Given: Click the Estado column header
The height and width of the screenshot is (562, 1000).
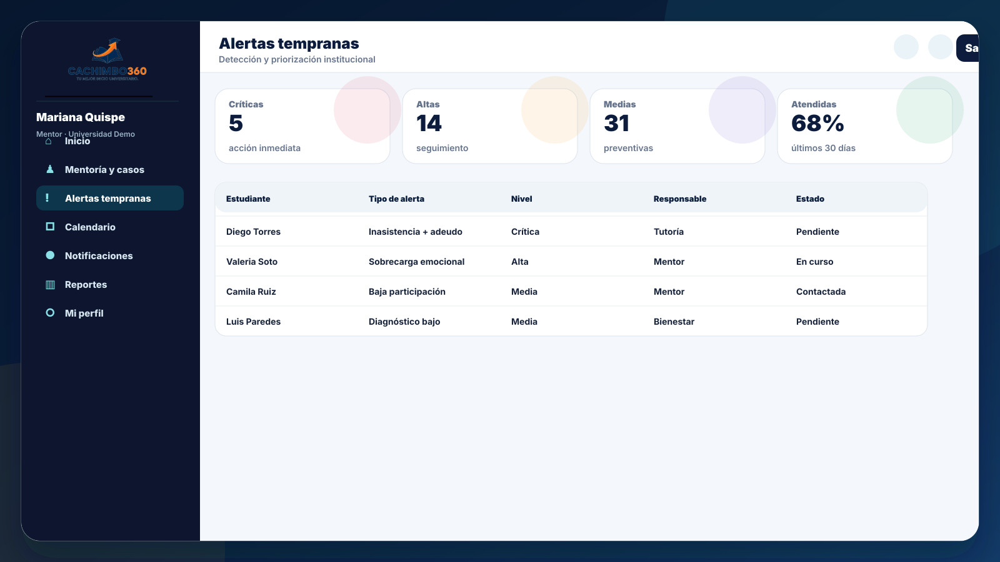Looking at the screenshot, I should click(810, 199).
